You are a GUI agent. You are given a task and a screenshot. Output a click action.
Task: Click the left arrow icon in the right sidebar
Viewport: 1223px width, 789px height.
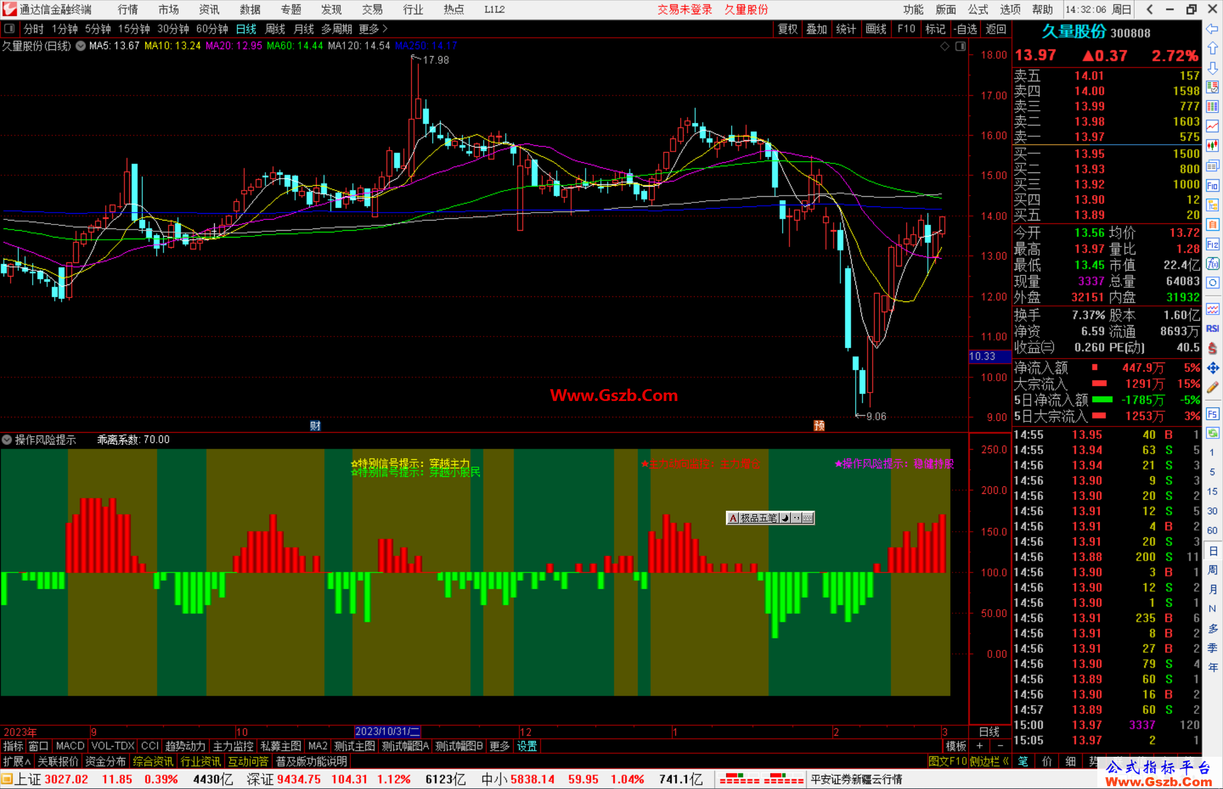pyautogui.click(x=1212, y=29)
